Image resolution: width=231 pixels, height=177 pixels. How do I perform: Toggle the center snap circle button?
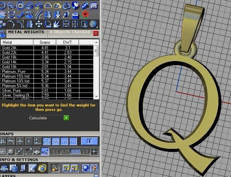pos(55,141)
